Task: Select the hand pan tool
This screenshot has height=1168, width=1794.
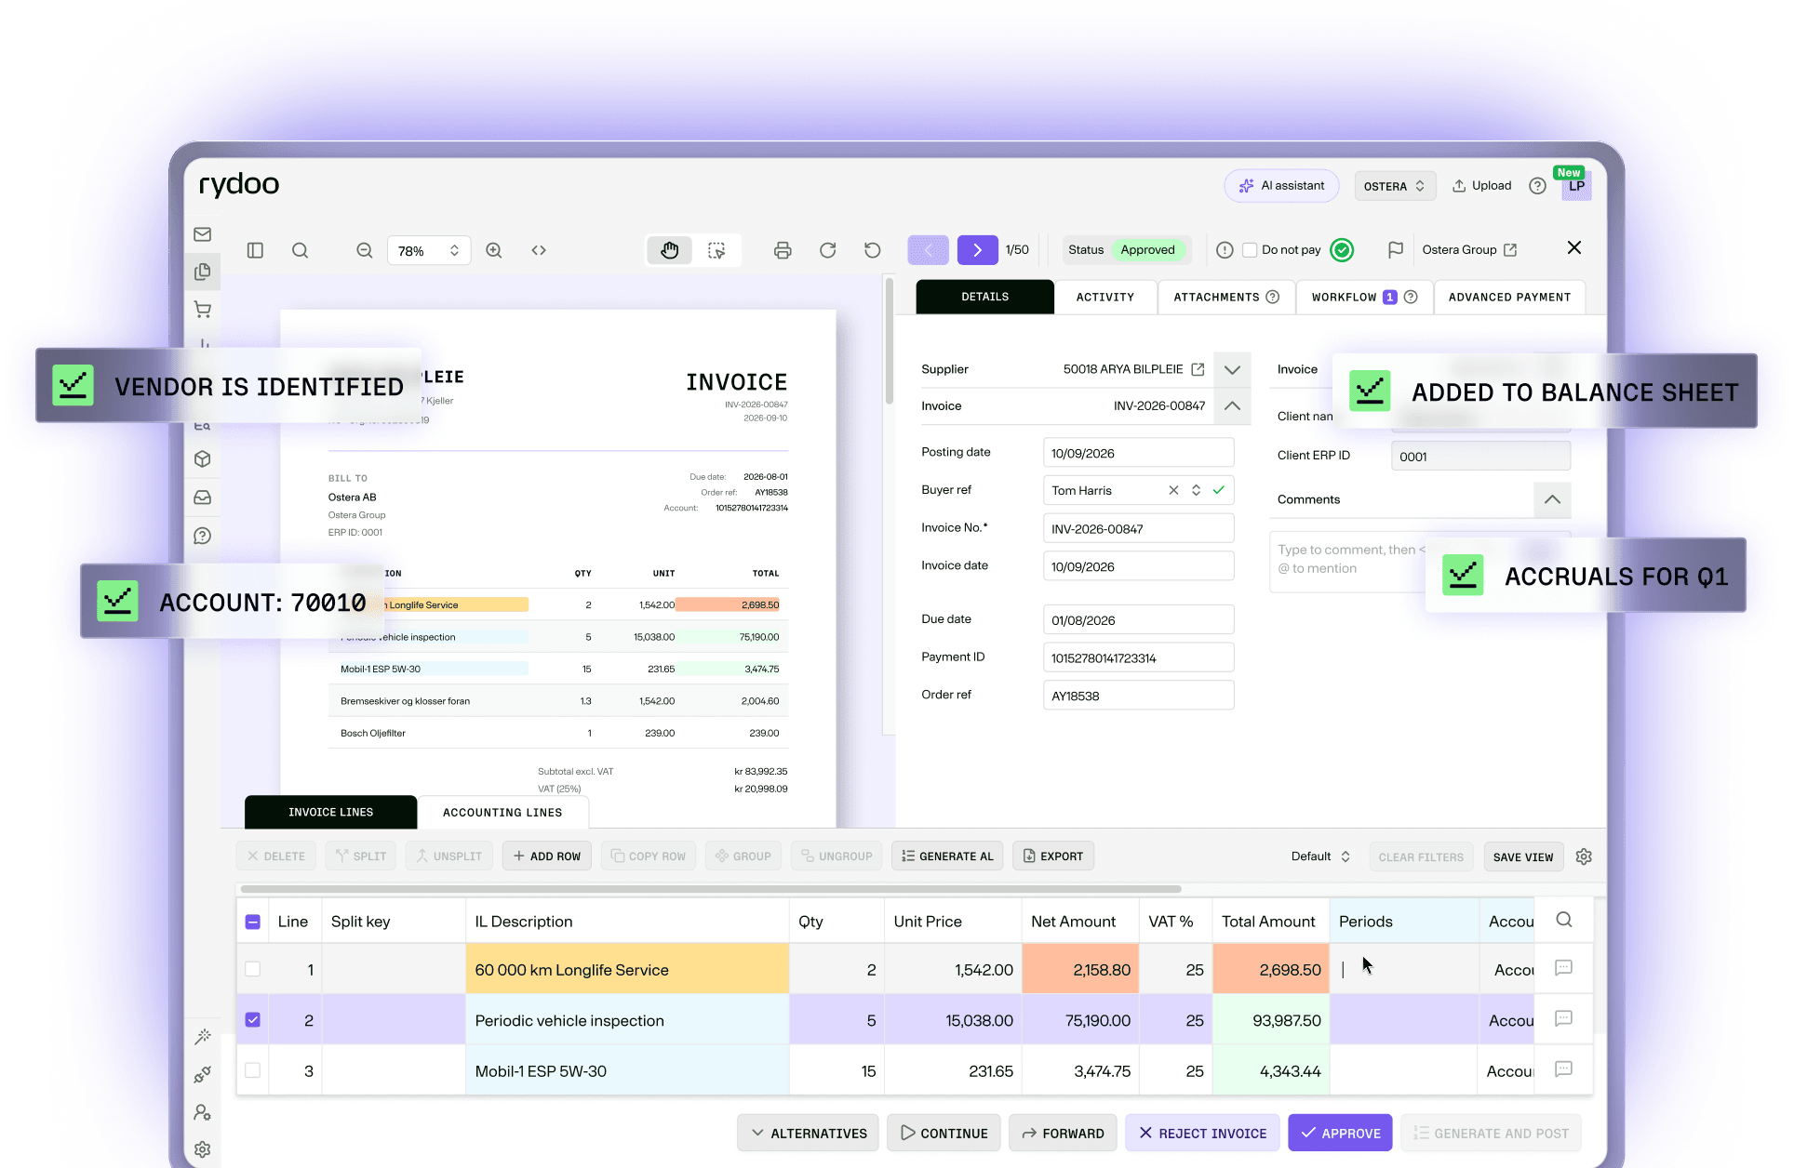Action: tap(670, 250)
